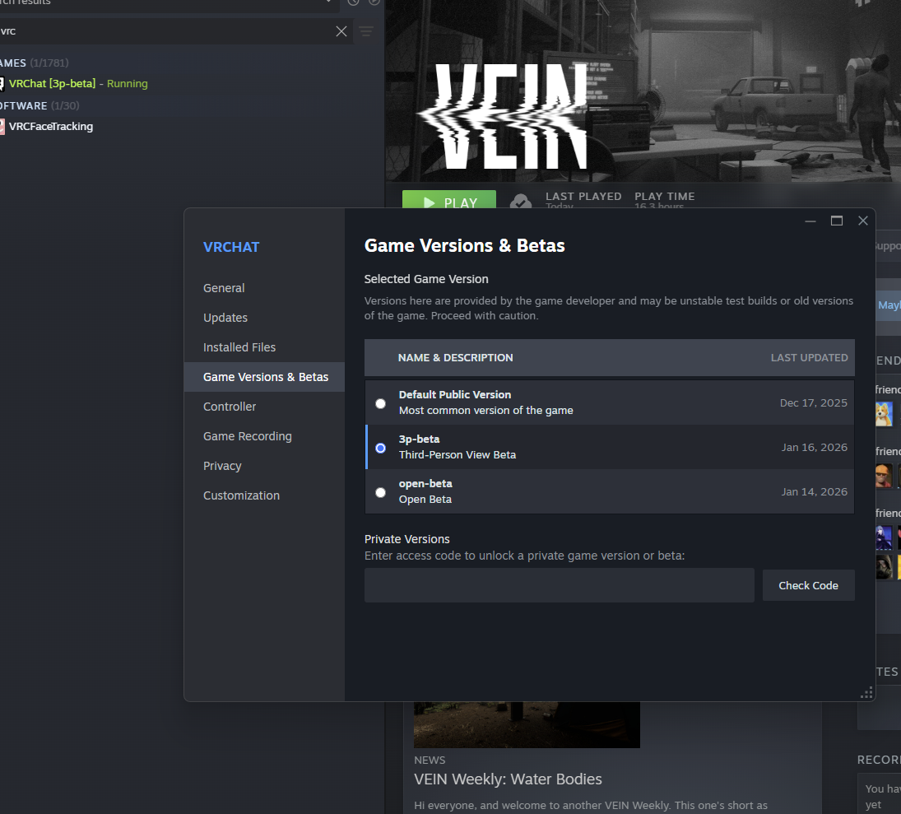Go to the Installed Files section
Viewport: 901px width, 814px height.
tap(239, 347)
